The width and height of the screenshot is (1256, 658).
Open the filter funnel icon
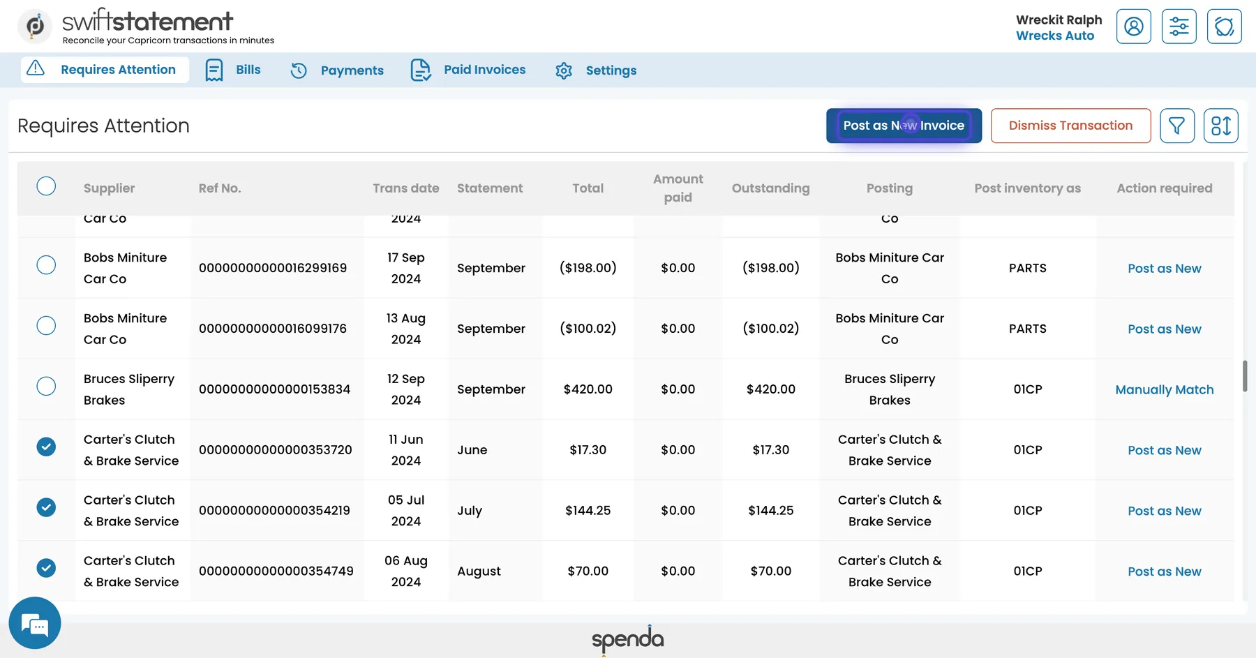coord(1177,126)
